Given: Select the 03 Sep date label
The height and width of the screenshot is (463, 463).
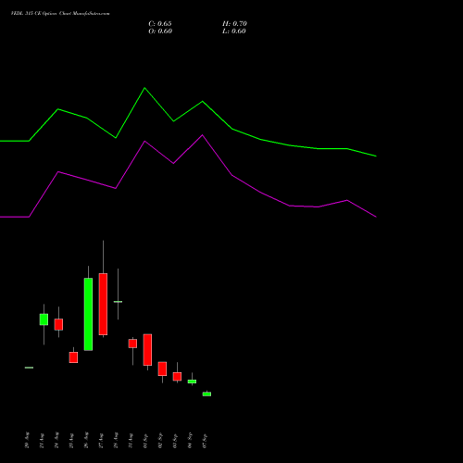Looking at the screenshot, I should [175, 441].
